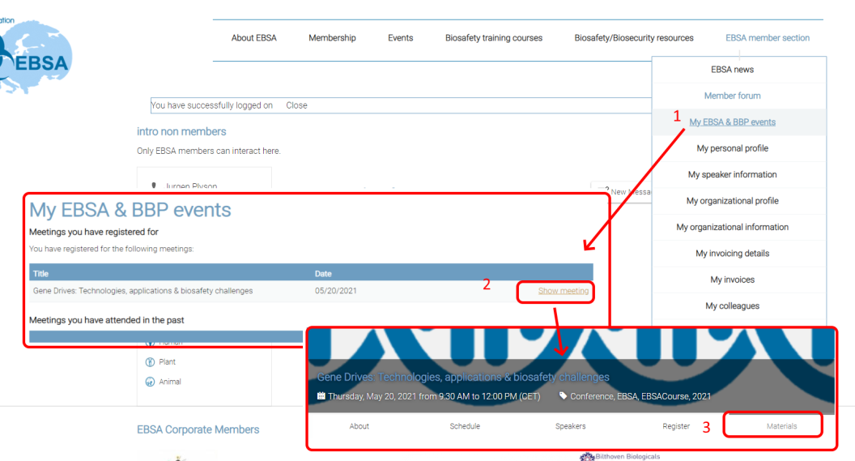Click the 05/20/2021 date cell
This screenshot has width=855, height=461.
[x=335, y=291]
